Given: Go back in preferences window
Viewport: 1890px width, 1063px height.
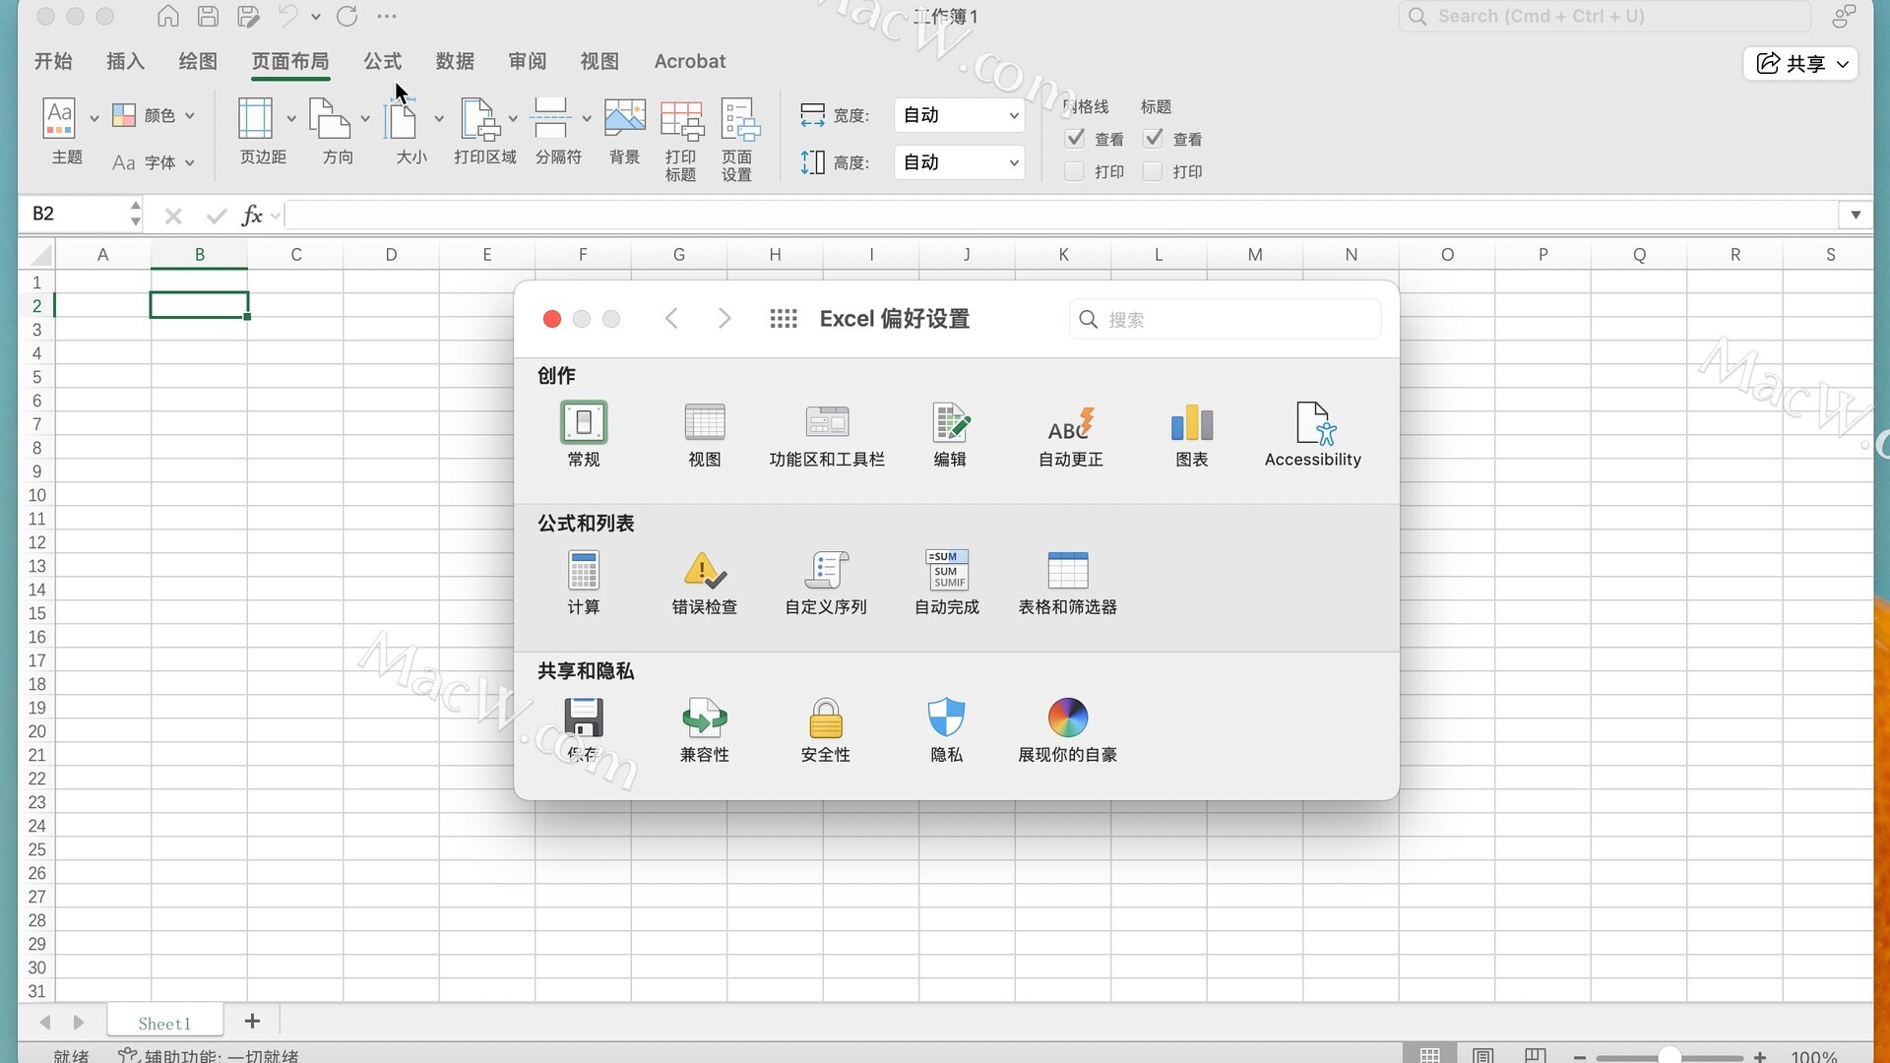Looking at the screenshot, I should coord(671,318).
